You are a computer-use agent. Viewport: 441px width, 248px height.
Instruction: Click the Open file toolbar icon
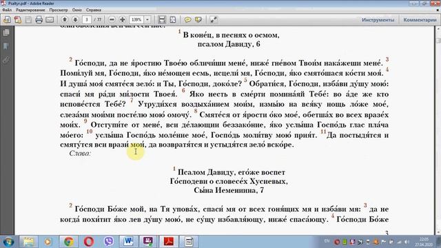click(7, 20)
